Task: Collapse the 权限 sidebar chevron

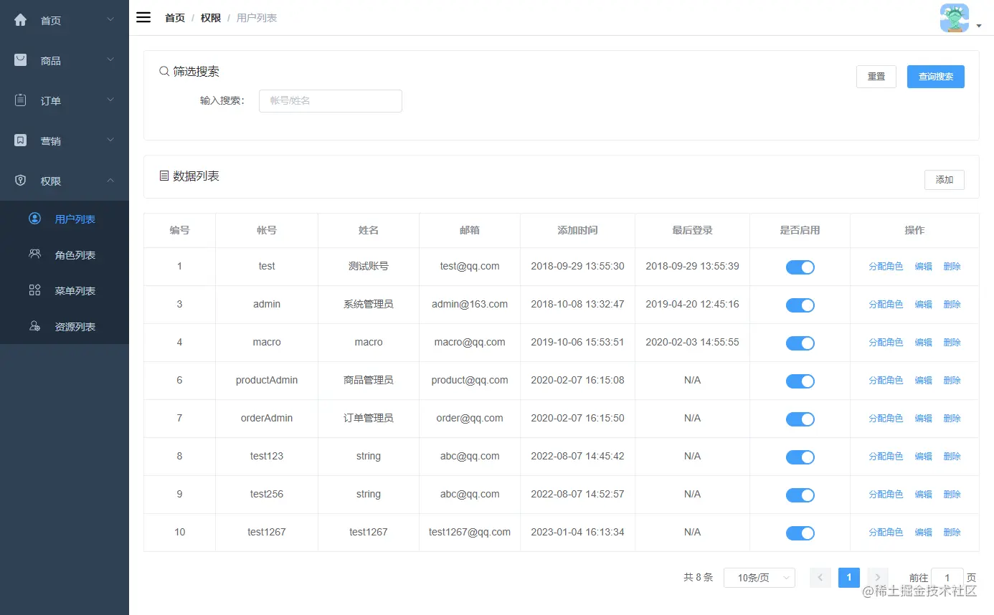Action: click(x=110, y=180)
